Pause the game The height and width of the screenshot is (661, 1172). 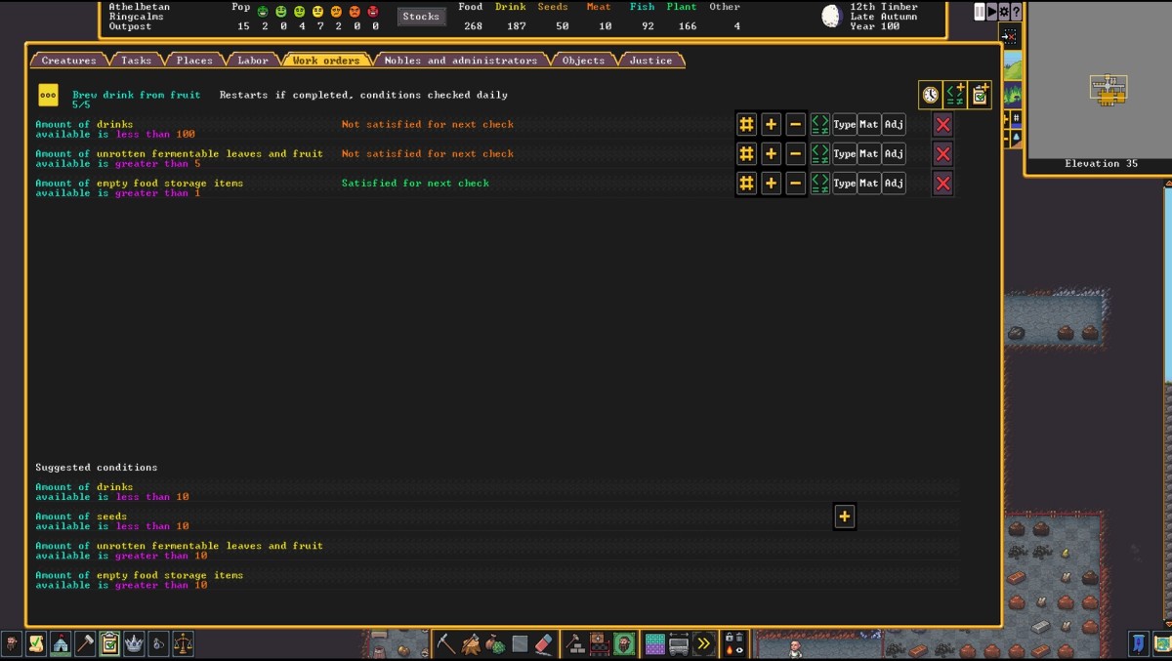click(x=980, y=12)
